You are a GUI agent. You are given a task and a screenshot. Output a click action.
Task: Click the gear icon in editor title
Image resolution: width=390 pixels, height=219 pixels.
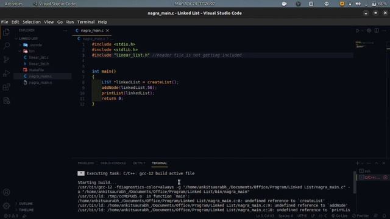369,30
